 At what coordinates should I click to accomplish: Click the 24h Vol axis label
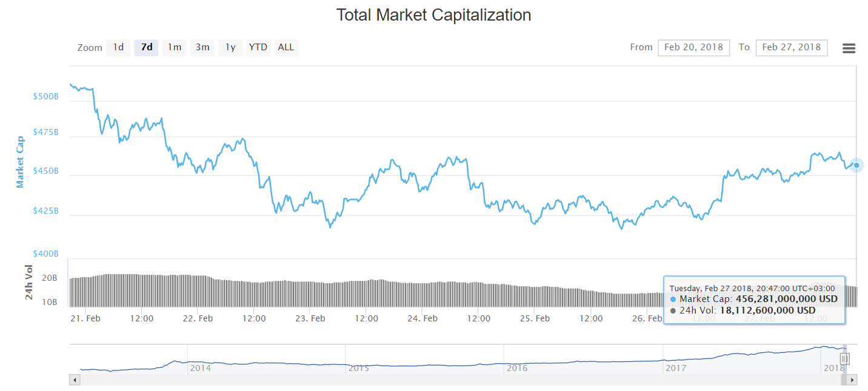(27, 283)
